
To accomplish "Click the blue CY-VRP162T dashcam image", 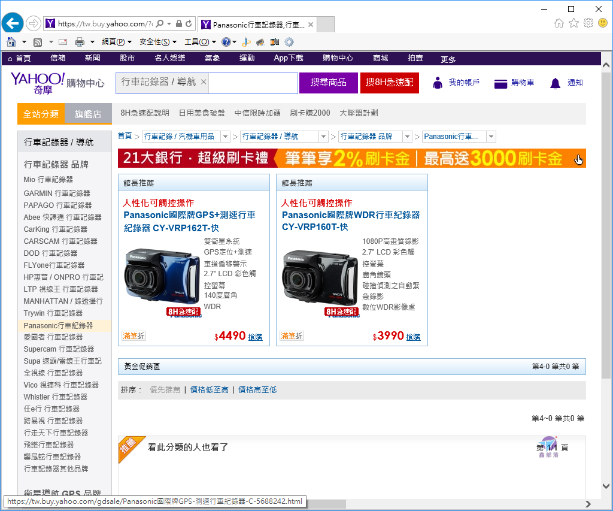I will tap(162, 277).
